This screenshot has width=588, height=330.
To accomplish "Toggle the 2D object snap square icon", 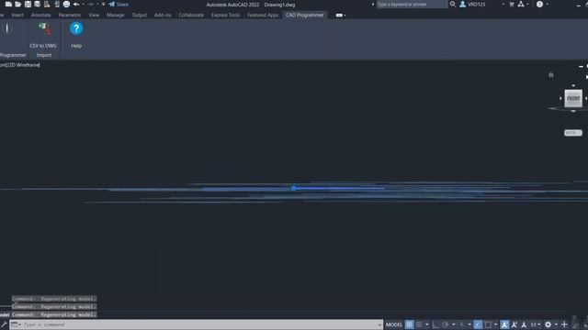I will (x=488, y=324).
